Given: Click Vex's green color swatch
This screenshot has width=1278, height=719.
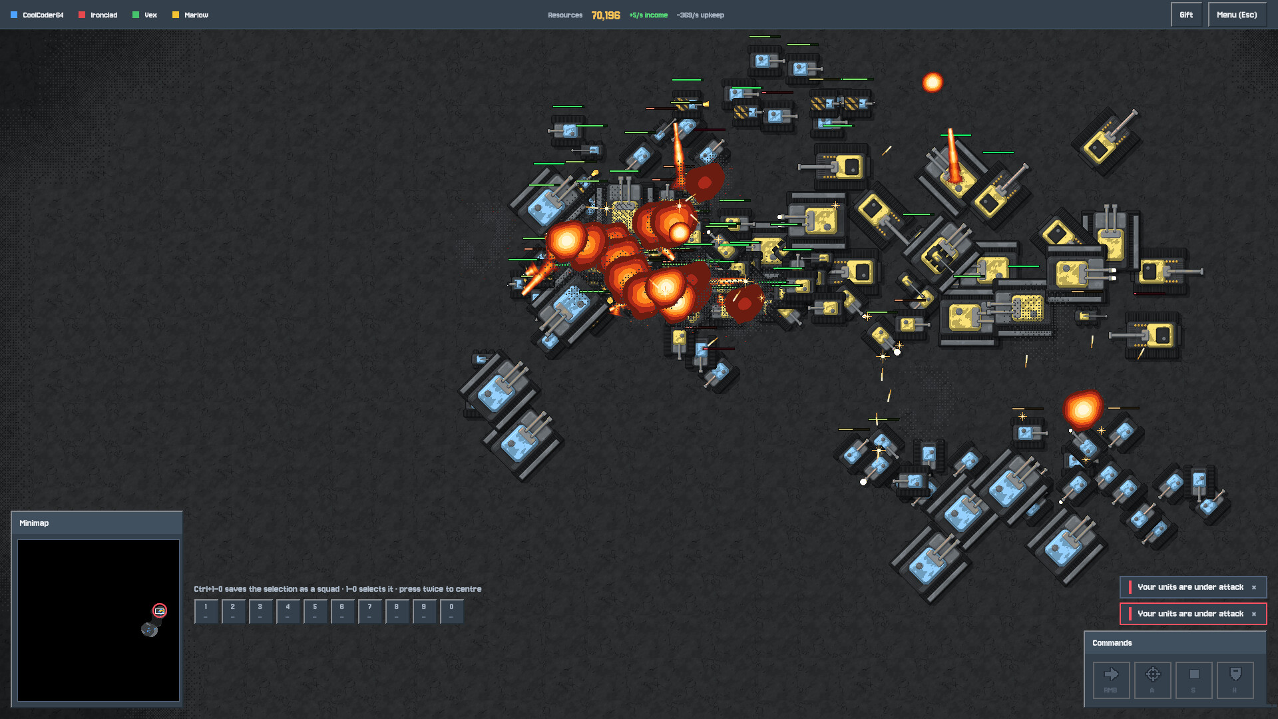Looking at the screenshot, I should [x=136, y=15].
